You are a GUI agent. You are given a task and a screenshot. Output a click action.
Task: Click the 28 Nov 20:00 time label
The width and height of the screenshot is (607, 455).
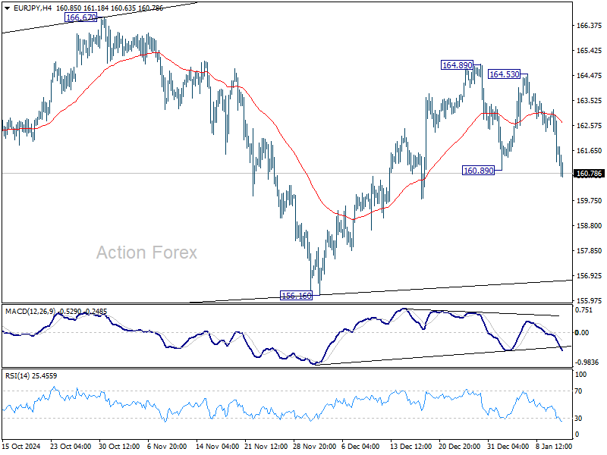pyautogui.click(x=314, y=447)
